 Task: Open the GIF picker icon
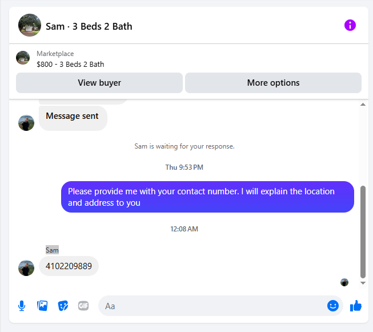83,306
